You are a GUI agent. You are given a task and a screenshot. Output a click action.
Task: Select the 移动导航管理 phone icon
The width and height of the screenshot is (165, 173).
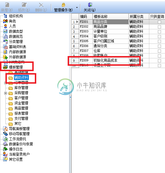(x=5, y=134)
